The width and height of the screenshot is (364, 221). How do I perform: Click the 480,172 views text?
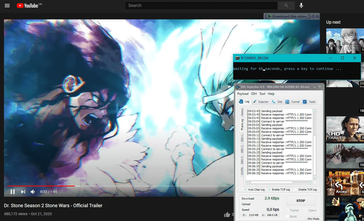coord(16,214)
